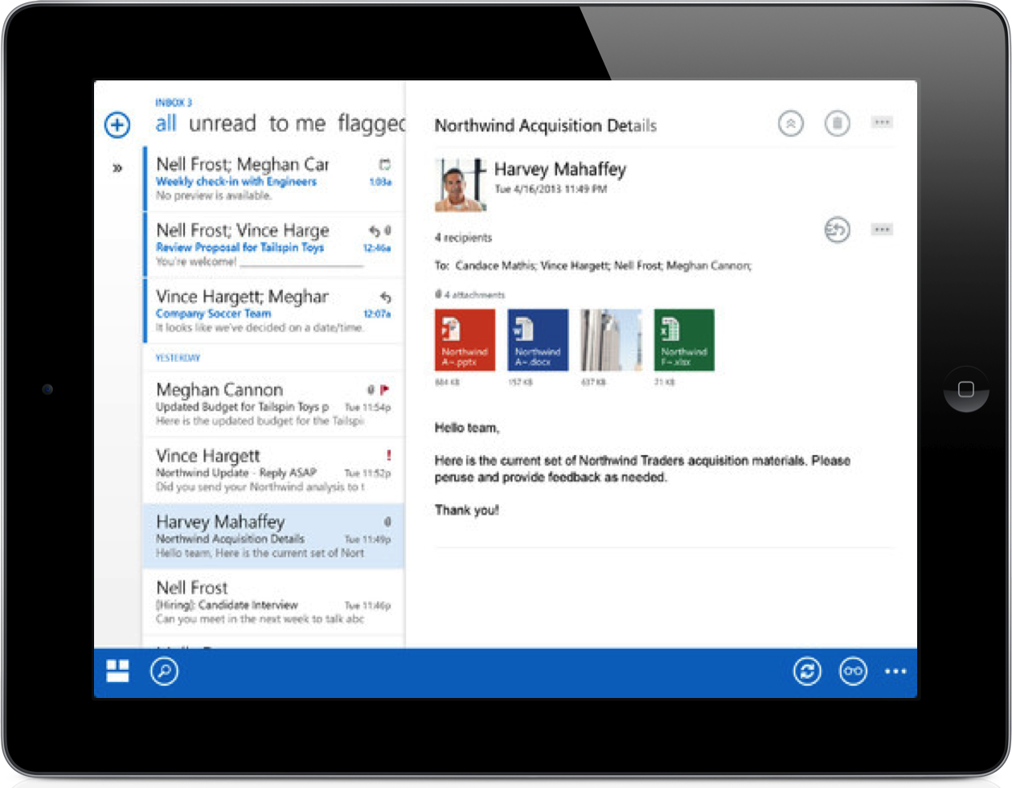Select the "to me" filter
Image resolution: width=1012 pixels, height=788 pixels.
tap(297, 124)
